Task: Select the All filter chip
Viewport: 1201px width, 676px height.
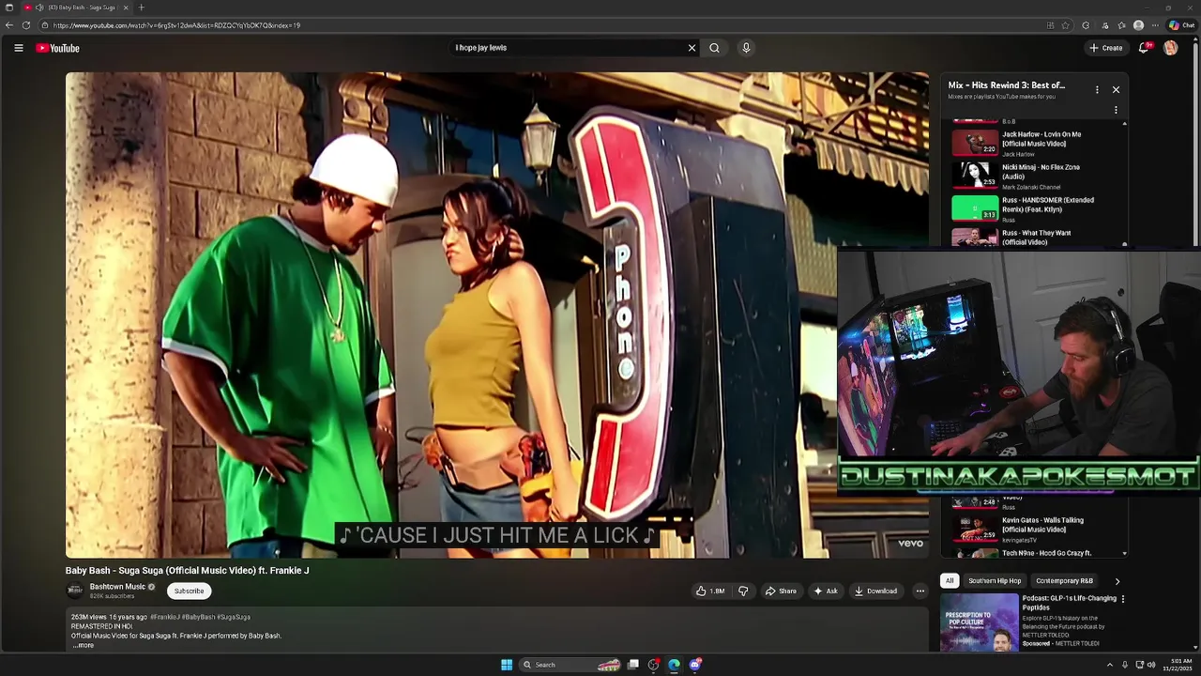Action: point(950,581)
